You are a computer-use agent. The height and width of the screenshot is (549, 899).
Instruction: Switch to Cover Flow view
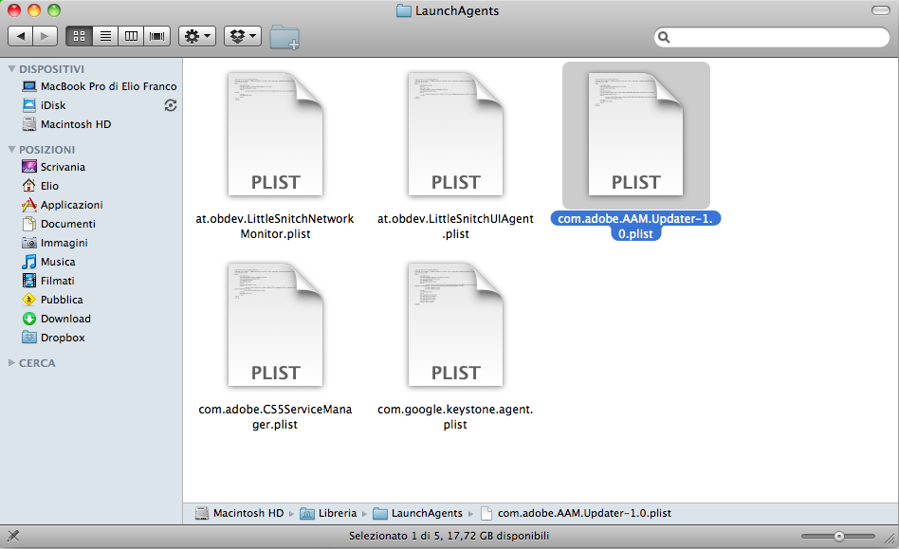[156, 36]
